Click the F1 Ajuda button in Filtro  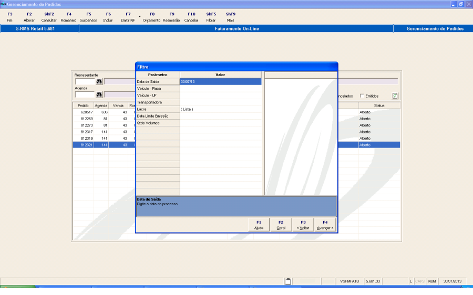pyautogui.click(x=259, y=225)
